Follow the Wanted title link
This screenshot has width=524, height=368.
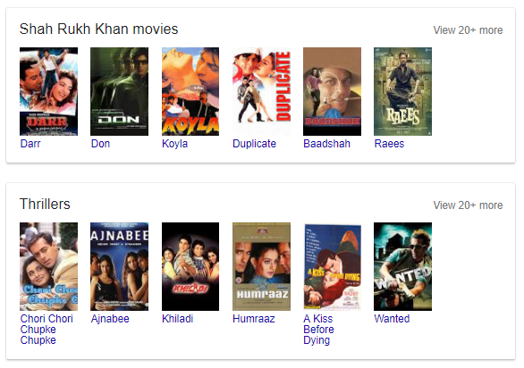pos(392,319)
